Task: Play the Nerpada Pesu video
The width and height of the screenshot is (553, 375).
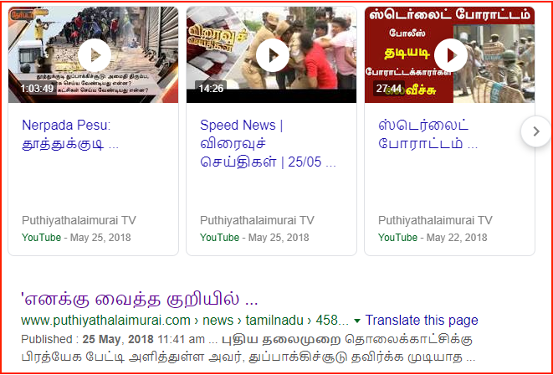Action: pos(95,55)
